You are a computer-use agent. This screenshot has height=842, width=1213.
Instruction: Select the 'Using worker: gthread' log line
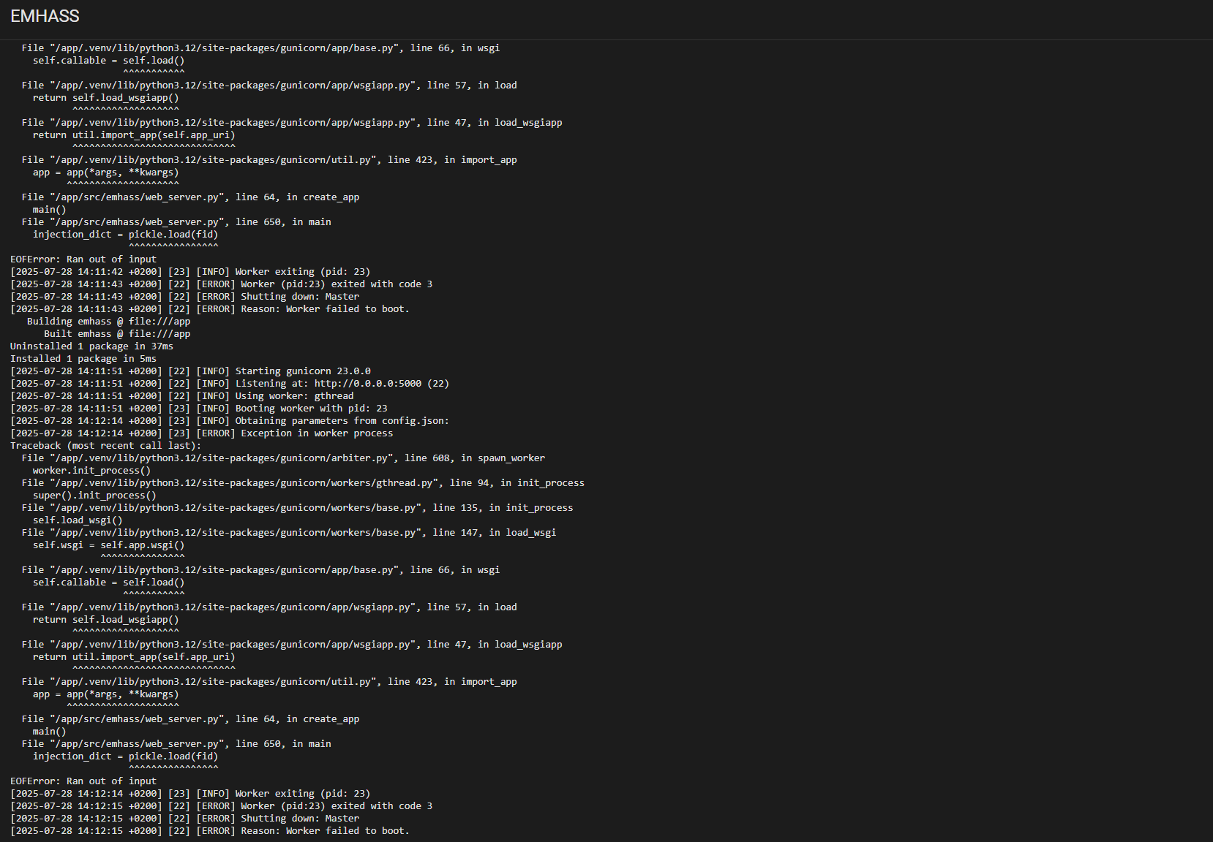click(x=182, y=396)
